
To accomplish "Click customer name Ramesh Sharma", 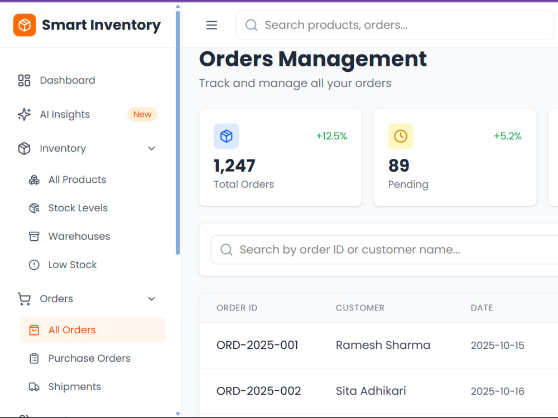I will click(383, 345).
